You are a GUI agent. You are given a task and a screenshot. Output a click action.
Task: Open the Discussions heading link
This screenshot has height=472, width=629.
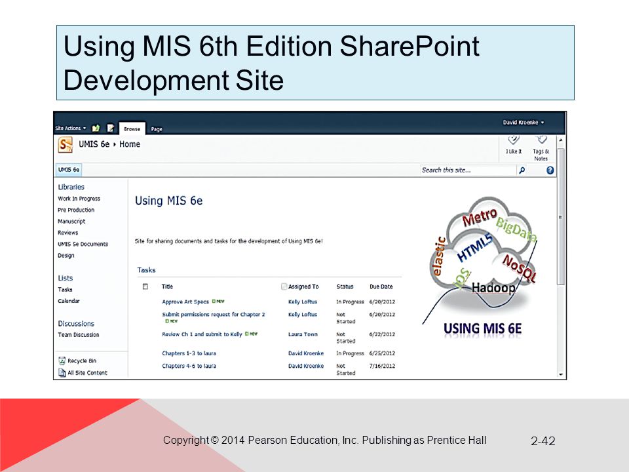click(76, 323)
